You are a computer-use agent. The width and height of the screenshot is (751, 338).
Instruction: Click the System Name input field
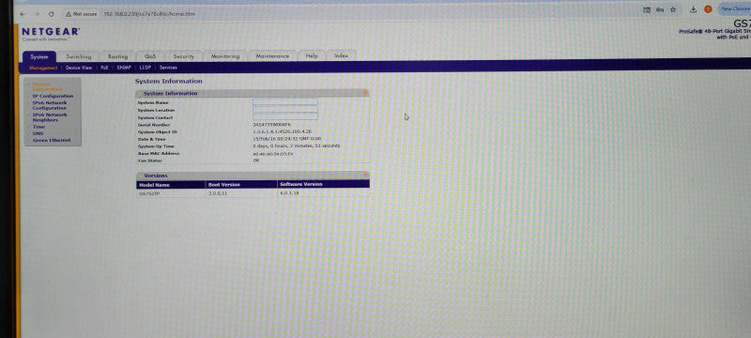285,102
